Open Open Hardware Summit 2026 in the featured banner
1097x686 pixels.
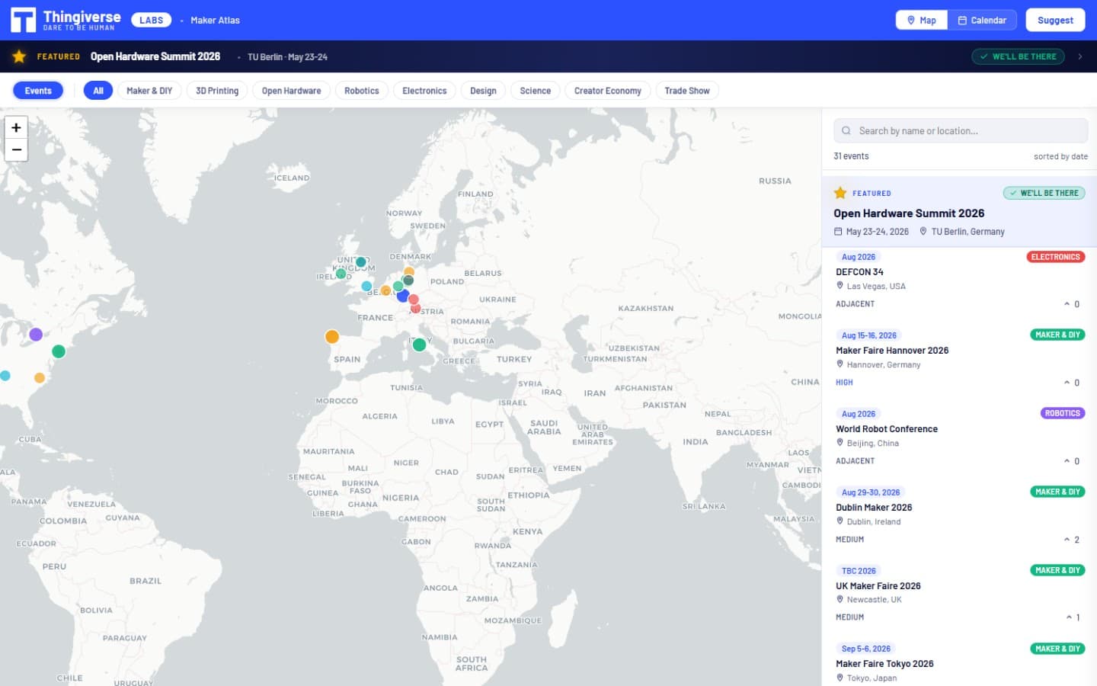[155, 56]
